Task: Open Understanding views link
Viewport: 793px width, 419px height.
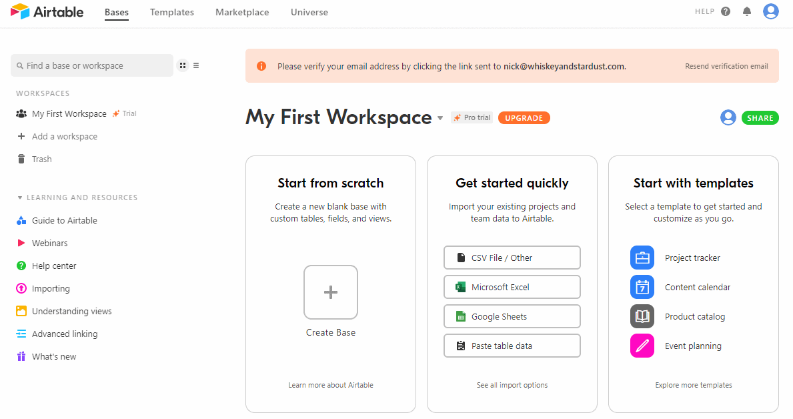Action: 72,311
